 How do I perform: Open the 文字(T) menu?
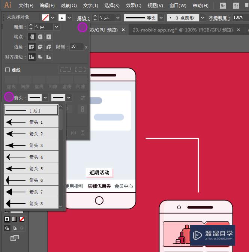click(90, 6)
